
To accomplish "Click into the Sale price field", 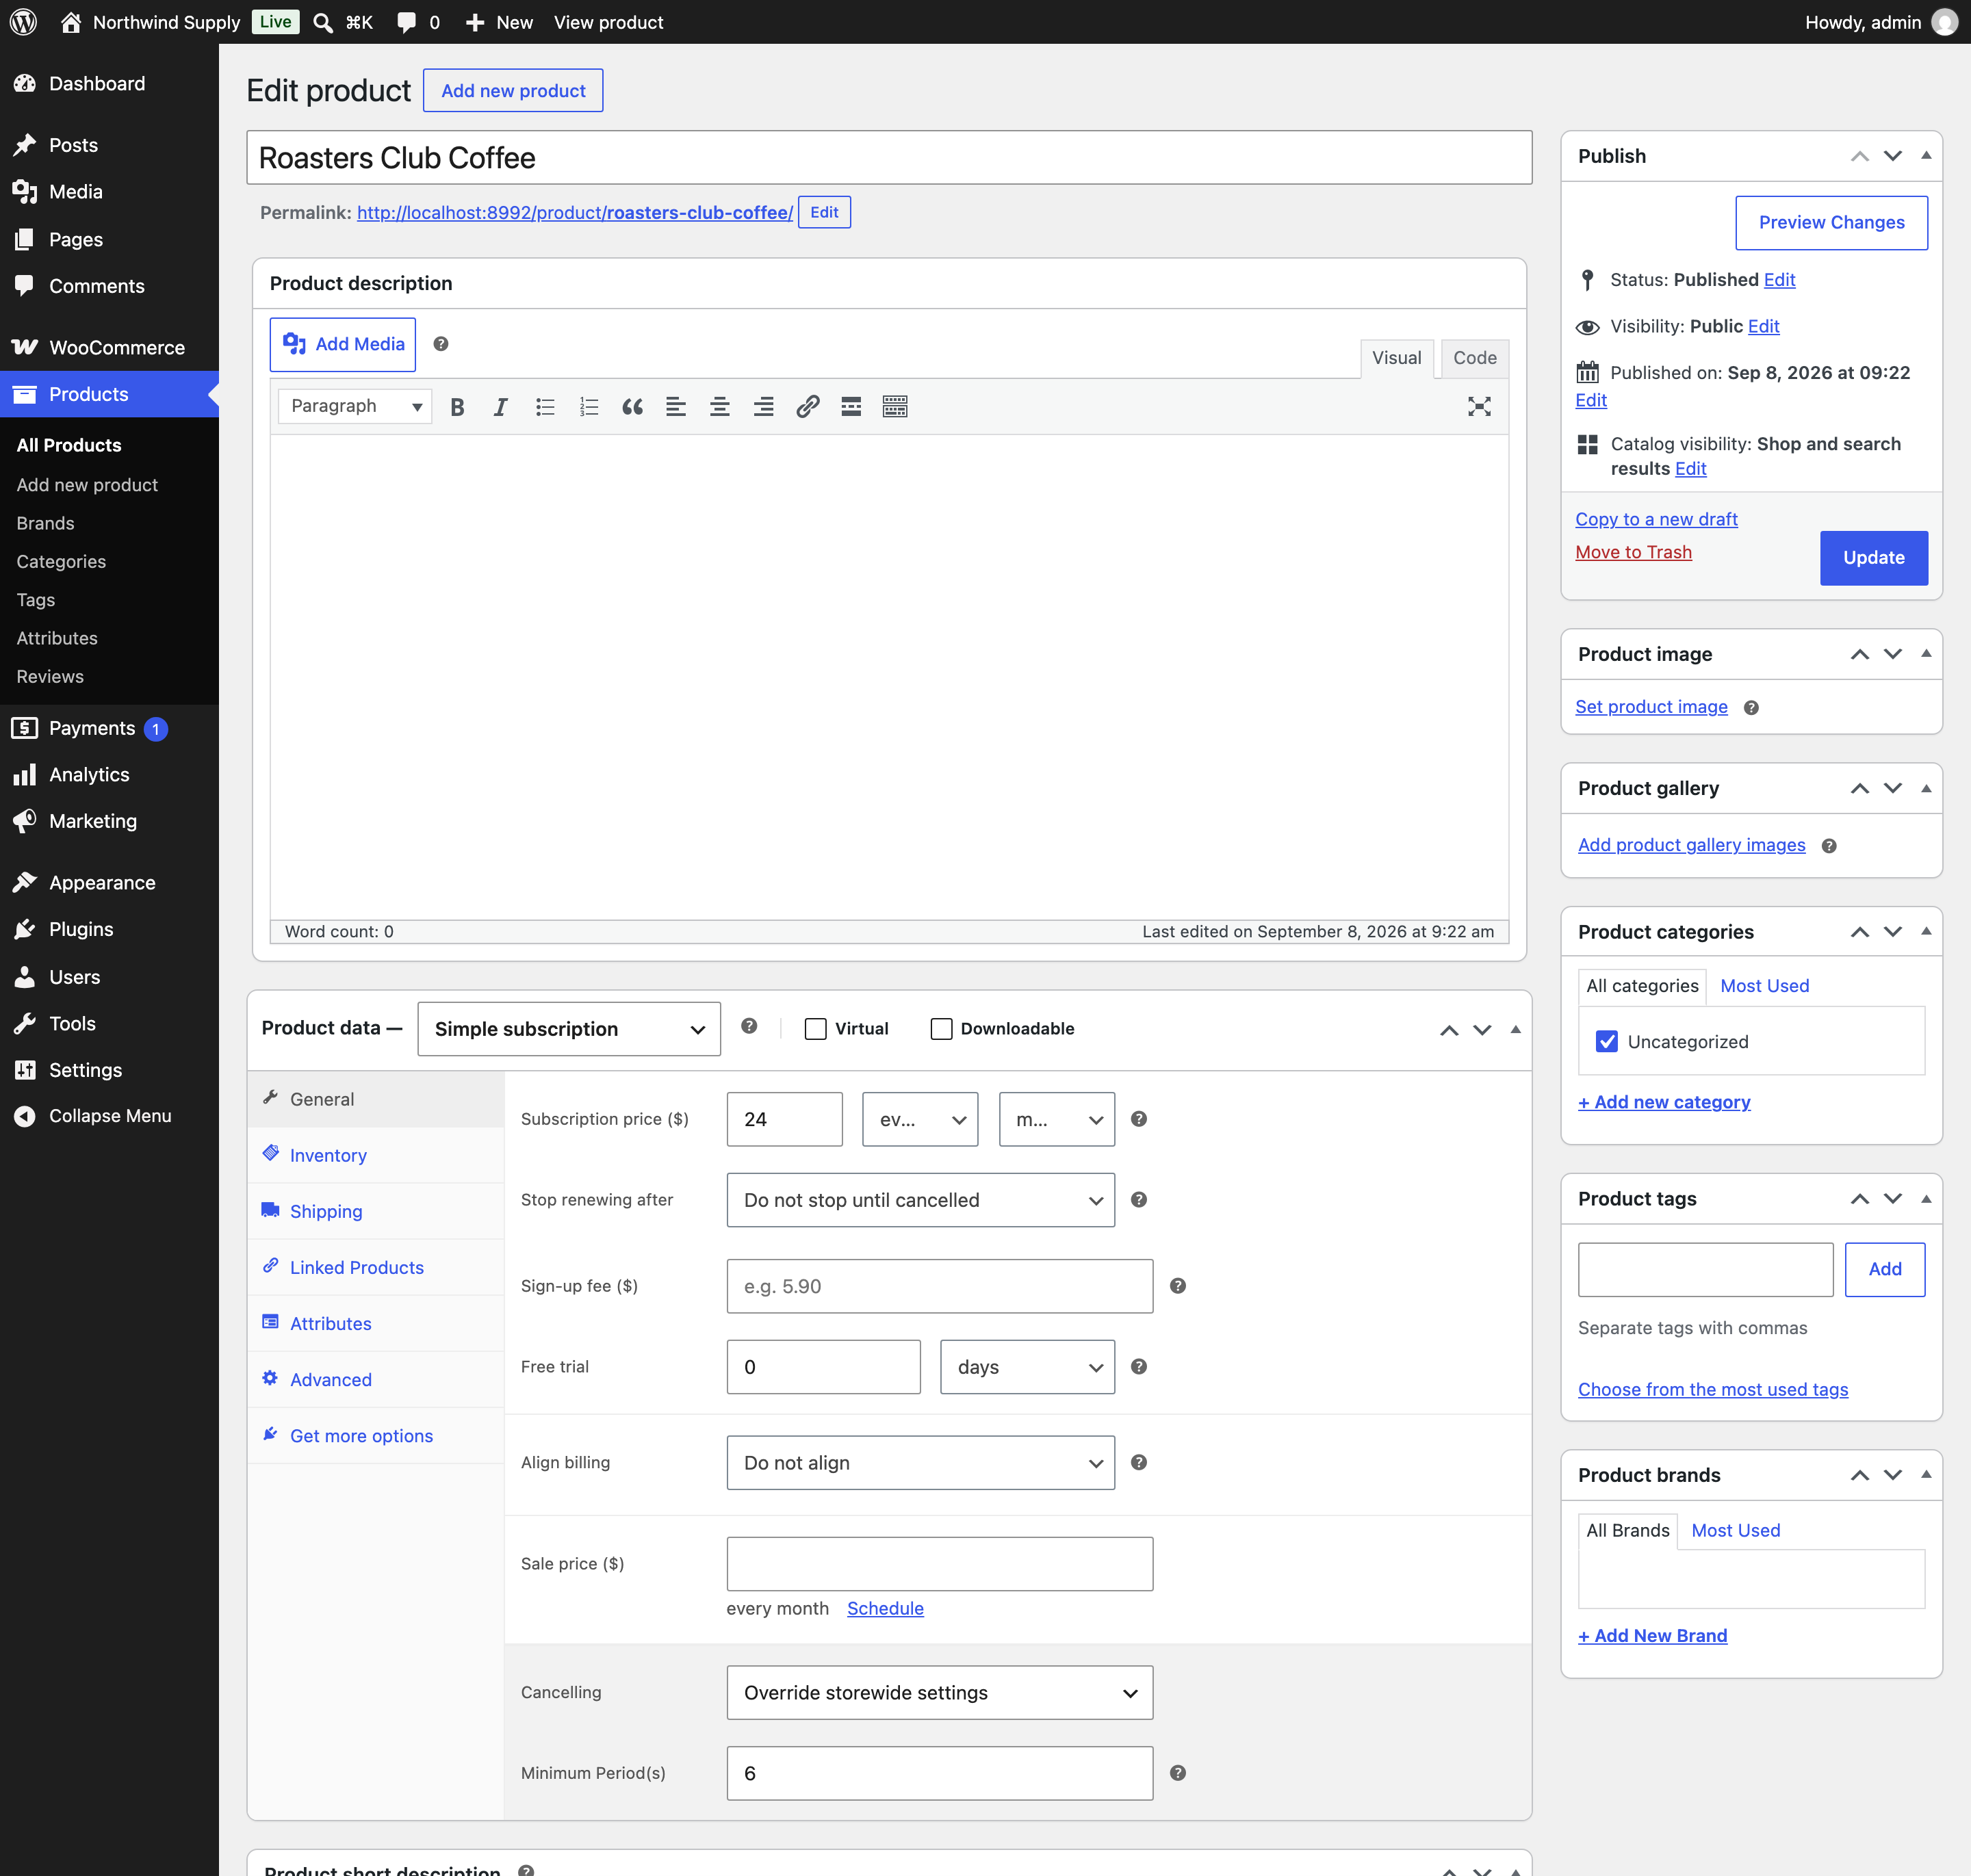I will point(940,1564).
